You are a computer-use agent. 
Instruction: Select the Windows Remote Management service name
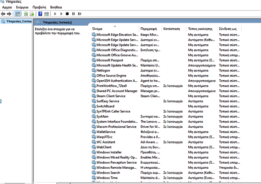(x=116, y=167)
